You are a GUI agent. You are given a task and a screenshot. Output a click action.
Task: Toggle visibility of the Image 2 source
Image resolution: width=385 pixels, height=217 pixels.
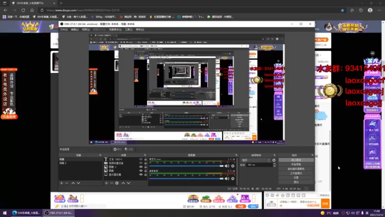pos(141,167)
